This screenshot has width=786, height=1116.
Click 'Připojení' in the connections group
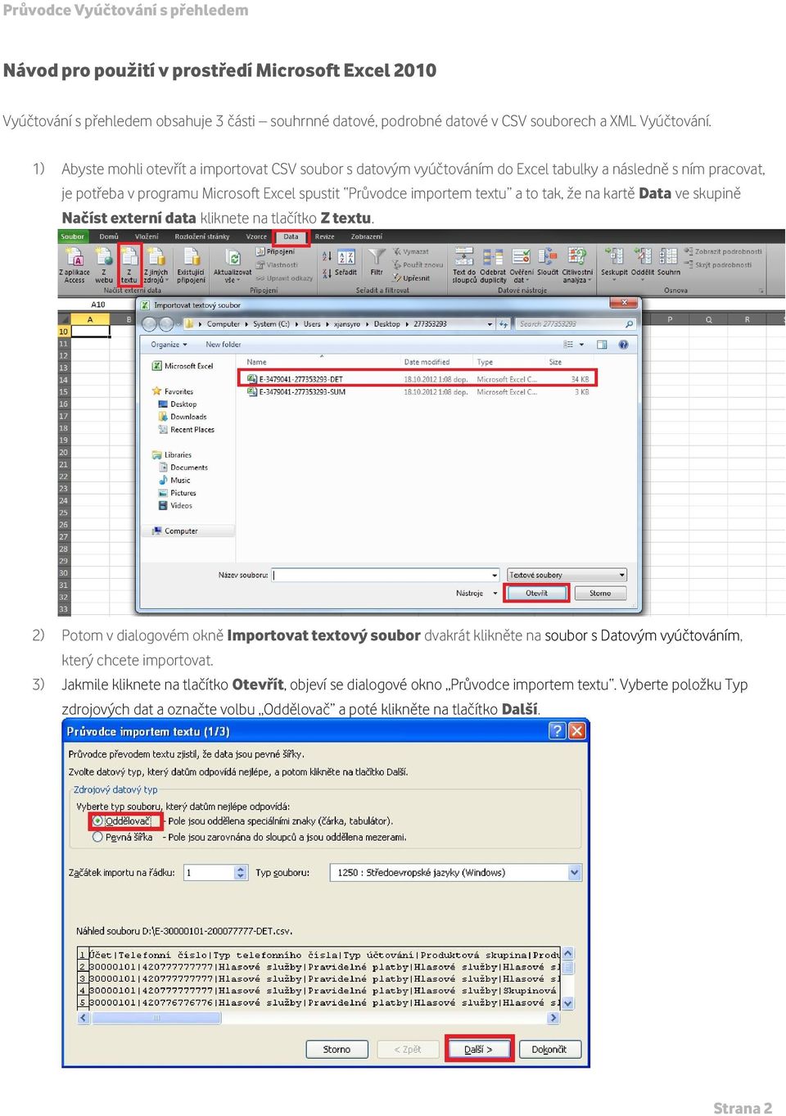(x=275, y=252)
